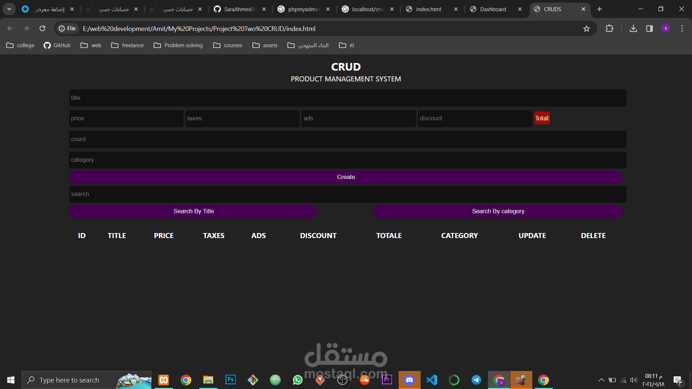Open SoundCloud from the taskbar

364,380
